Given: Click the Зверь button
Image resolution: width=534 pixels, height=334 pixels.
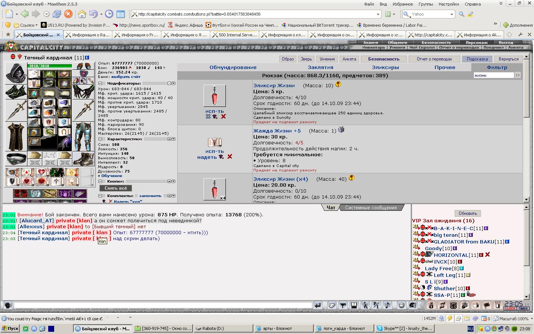Looking at the screenshot, I should coord(306,59).
